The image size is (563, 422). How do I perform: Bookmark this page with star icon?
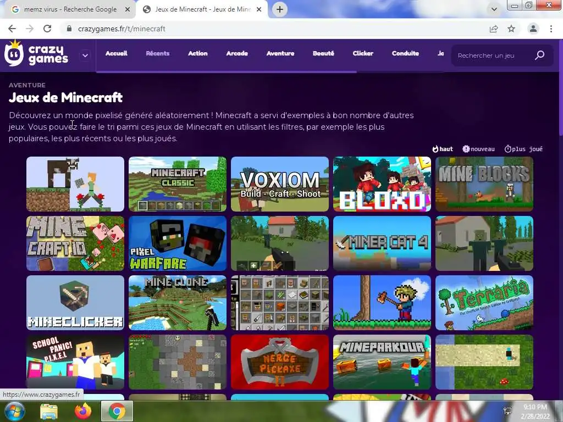(511, 29)
